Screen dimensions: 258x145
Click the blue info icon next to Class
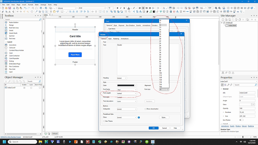pos(139,118)
